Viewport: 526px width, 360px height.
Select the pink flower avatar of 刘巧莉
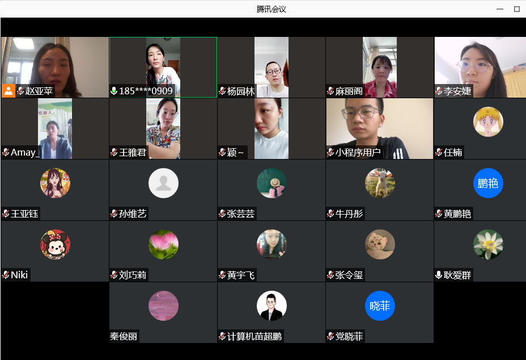point(163,245)
